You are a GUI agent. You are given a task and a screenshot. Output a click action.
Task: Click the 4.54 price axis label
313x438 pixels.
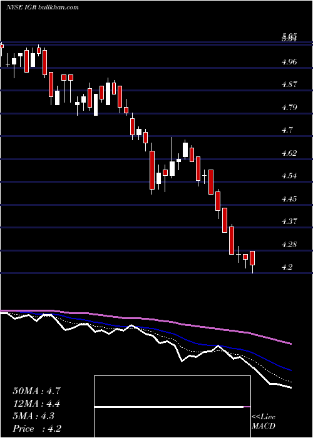(289, 176)
